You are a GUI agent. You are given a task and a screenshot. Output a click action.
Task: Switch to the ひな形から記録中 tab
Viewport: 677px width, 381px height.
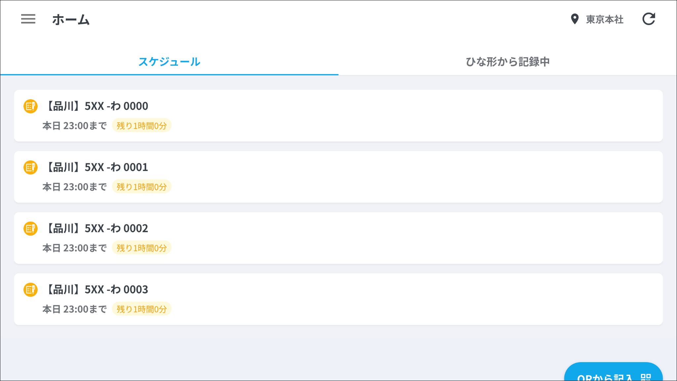(507, 62)
